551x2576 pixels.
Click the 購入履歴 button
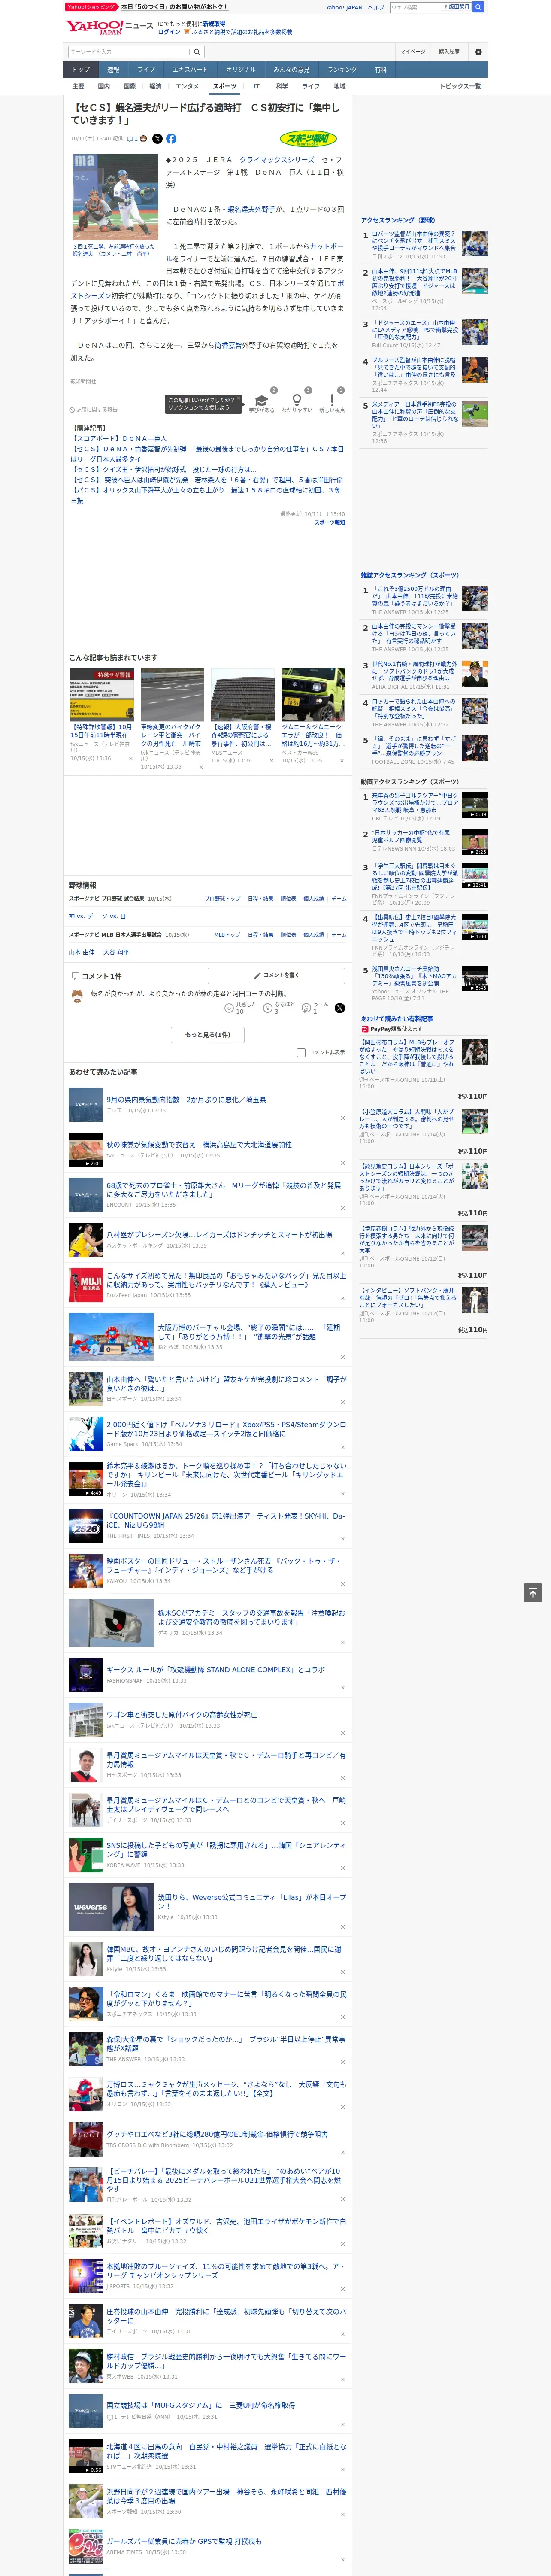(449, 51)
